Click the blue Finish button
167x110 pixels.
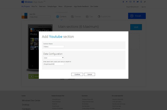137,16
